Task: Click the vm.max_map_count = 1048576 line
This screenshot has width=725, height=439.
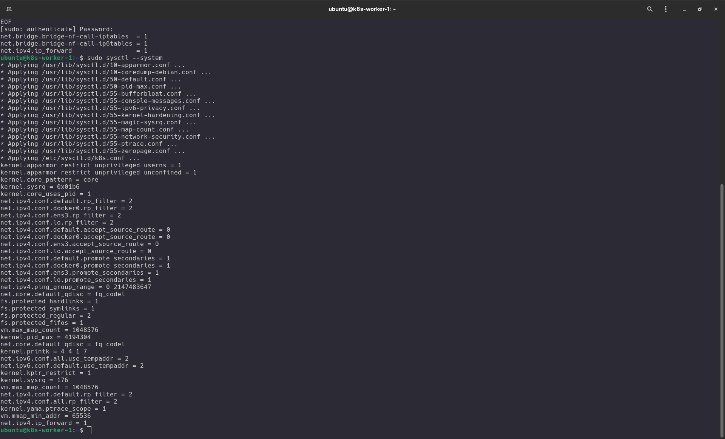Action: pyautogui.click(x=49, y=330)
